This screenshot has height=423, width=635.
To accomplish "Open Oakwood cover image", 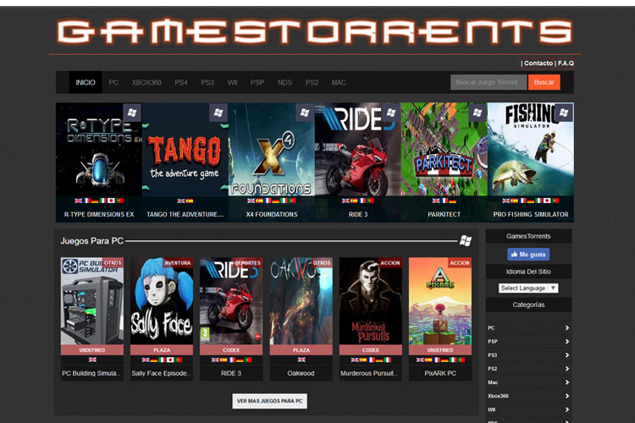I will (x=301, y=301).
